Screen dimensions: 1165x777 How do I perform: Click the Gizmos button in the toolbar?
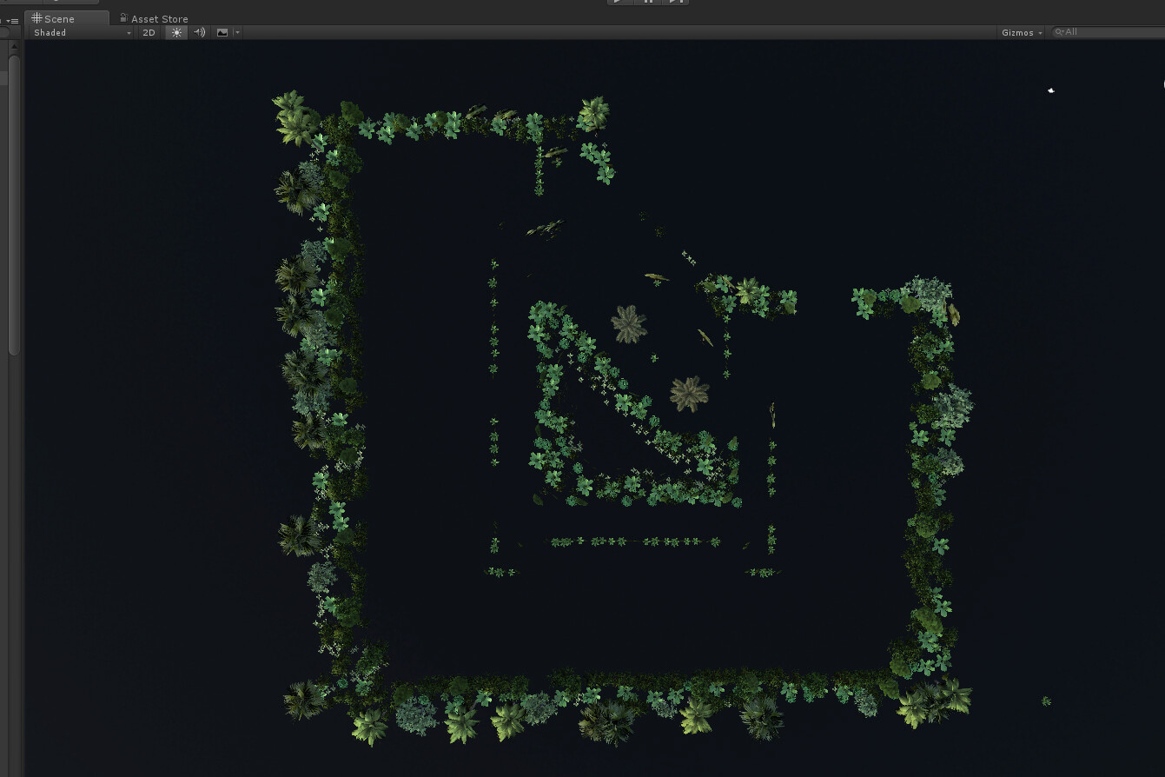1016,32
